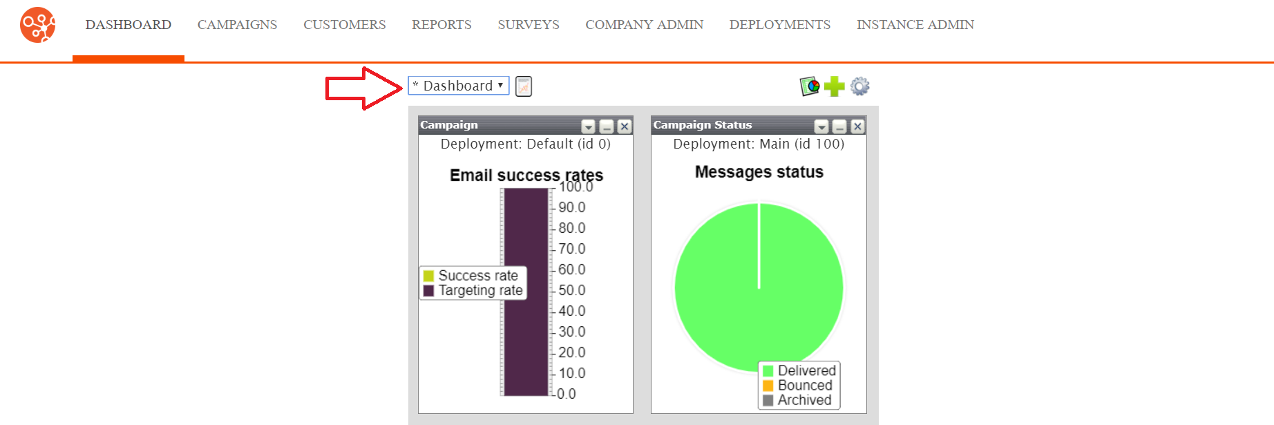The image size is (1274, 425).
Task: Open the Surveys tab
Action: click(x=529, y=25)
